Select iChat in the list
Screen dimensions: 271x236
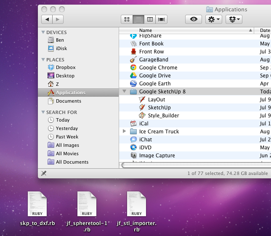tap(195, 139)
